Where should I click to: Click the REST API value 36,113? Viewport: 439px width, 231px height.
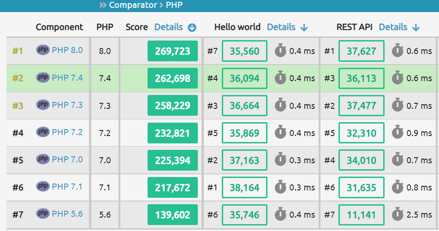[362, 78]
